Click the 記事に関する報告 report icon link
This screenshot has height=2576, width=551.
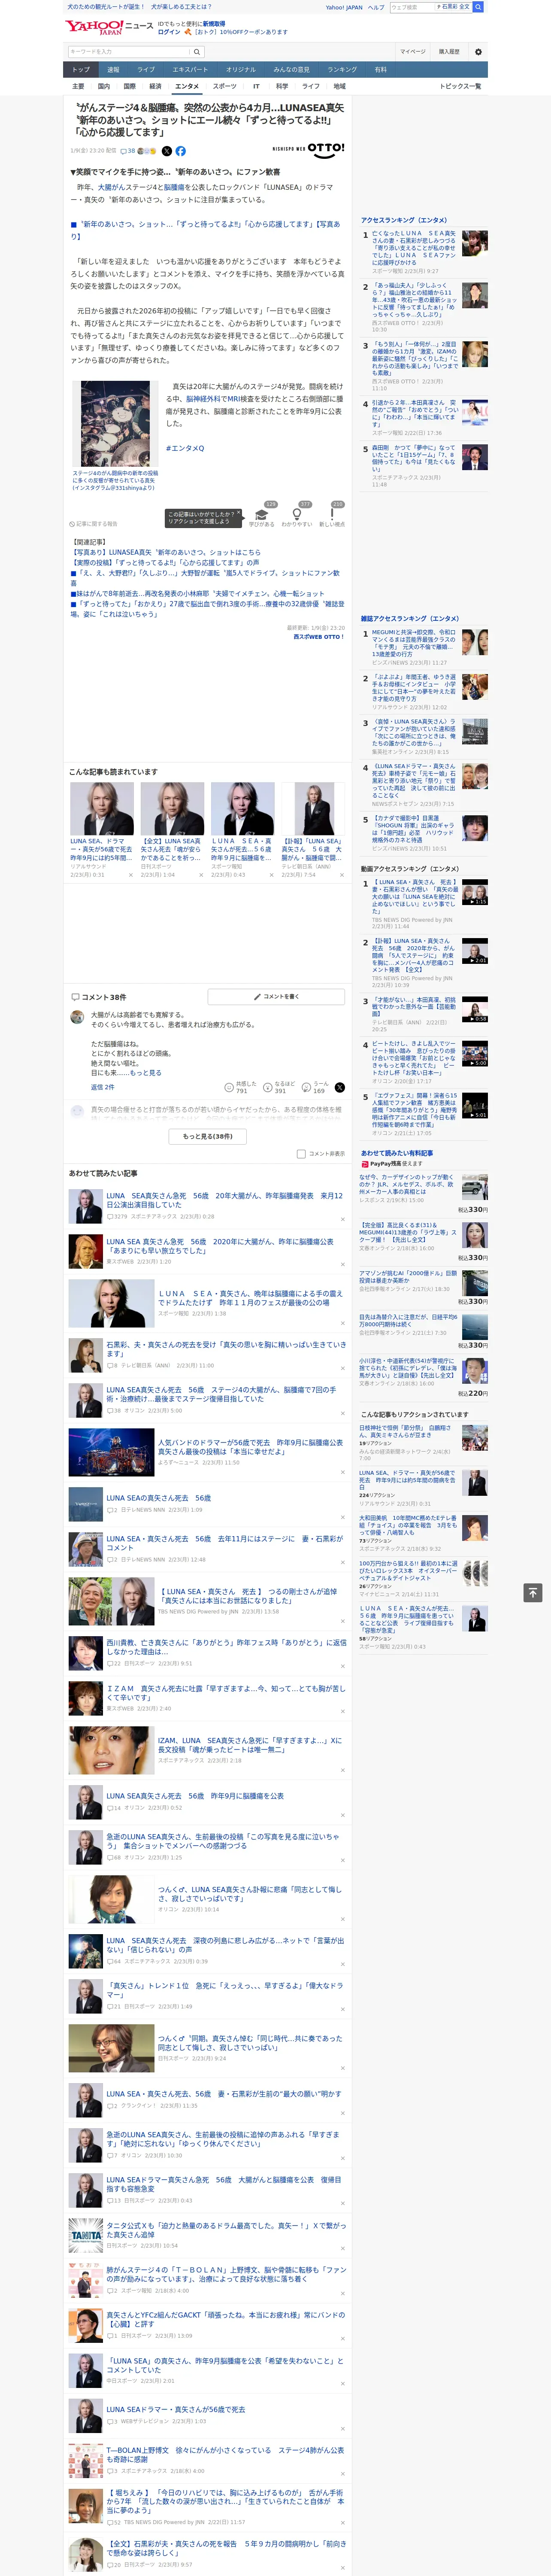93,523
